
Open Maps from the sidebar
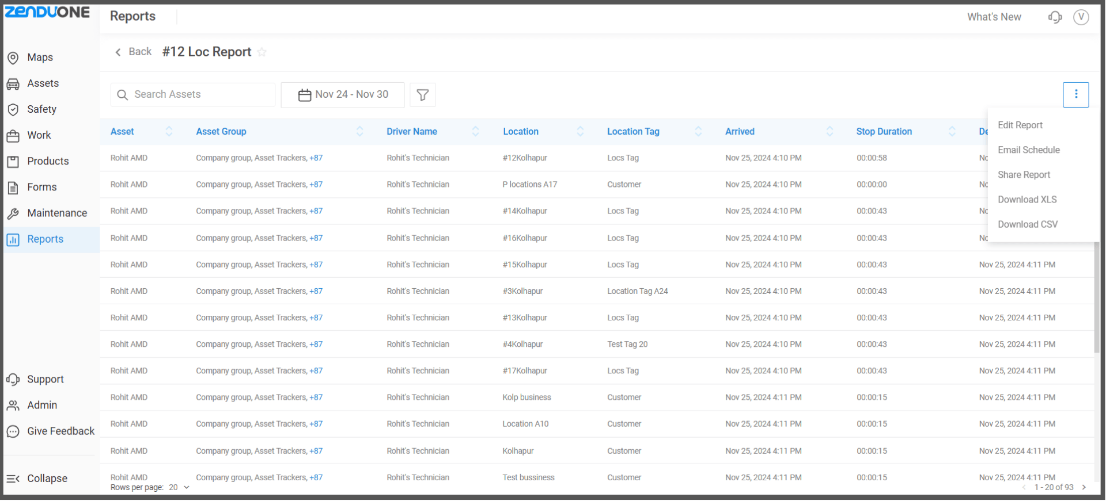(x=40, y=58)
